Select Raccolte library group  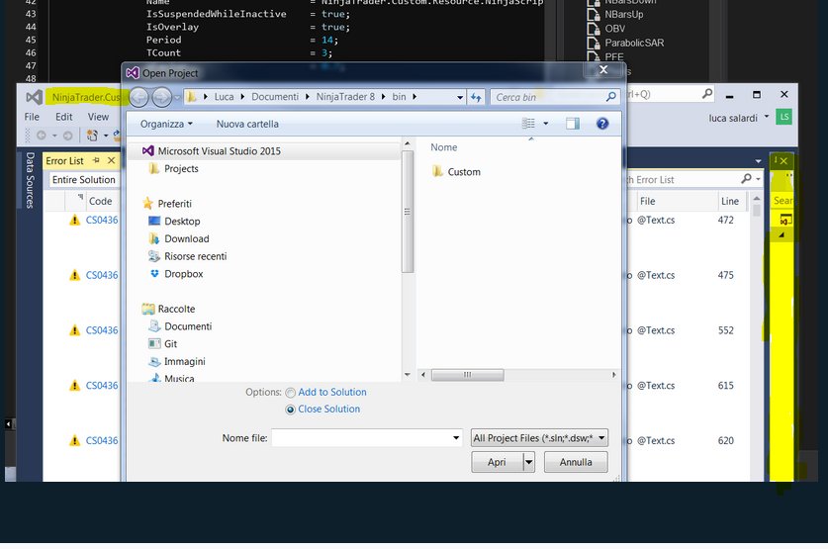click(x=168, y=309)
